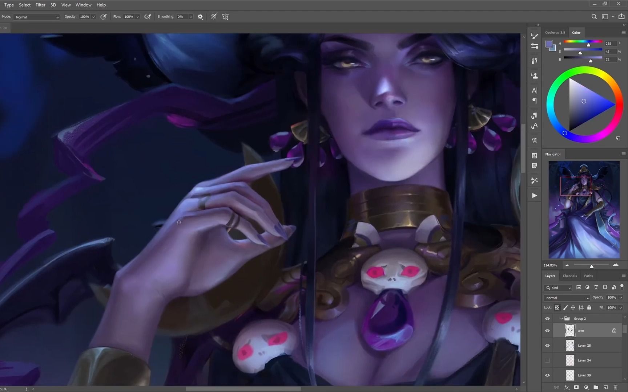Open the Smoothing dropdown arrow
The height and width of the screenshot is (392, 628).
[x=190, y=17]
